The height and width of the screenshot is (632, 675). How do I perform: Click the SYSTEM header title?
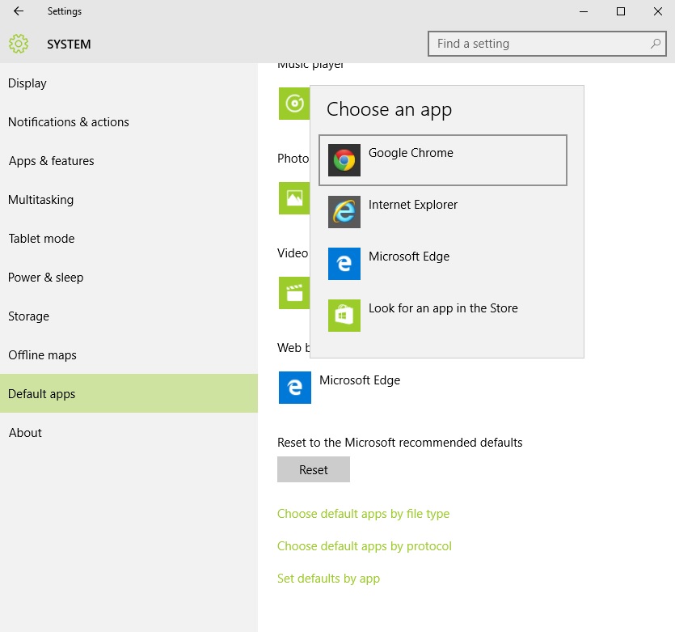(69, 45)
